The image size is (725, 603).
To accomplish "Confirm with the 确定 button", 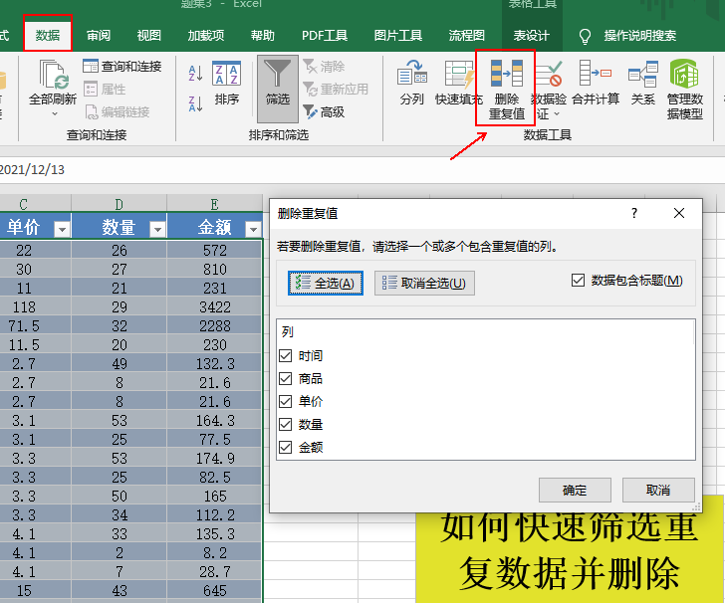I will click(x=575, y=490).
